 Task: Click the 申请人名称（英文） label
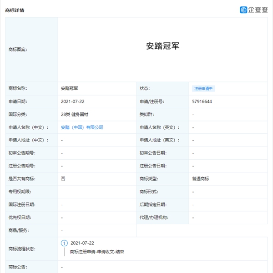(x=159, y=127)
